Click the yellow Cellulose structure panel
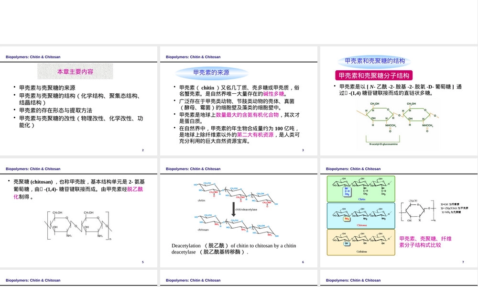The width and height of the screenshot is (478, 287). (361, 242)
